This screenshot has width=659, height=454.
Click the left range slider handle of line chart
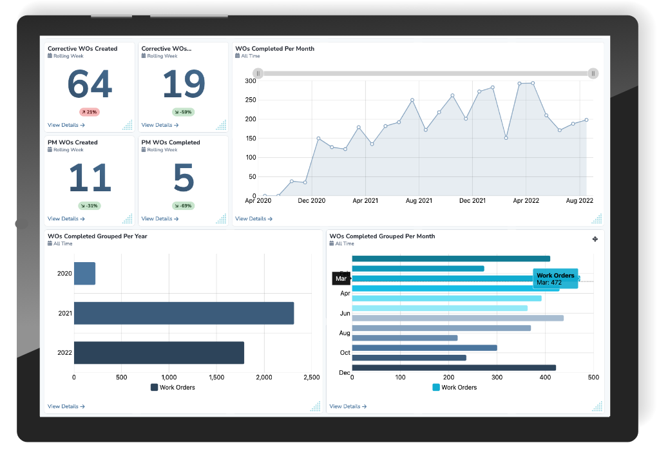tap(258, 73)
